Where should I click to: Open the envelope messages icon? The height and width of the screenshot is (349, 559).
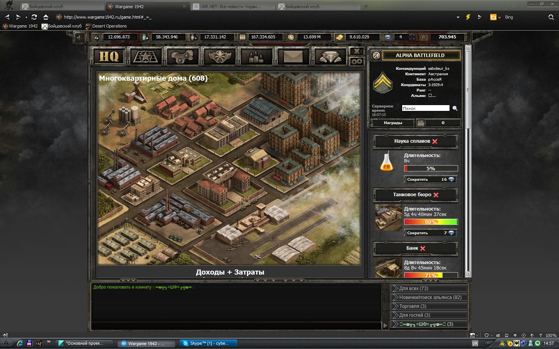click(x=293, y=56)
